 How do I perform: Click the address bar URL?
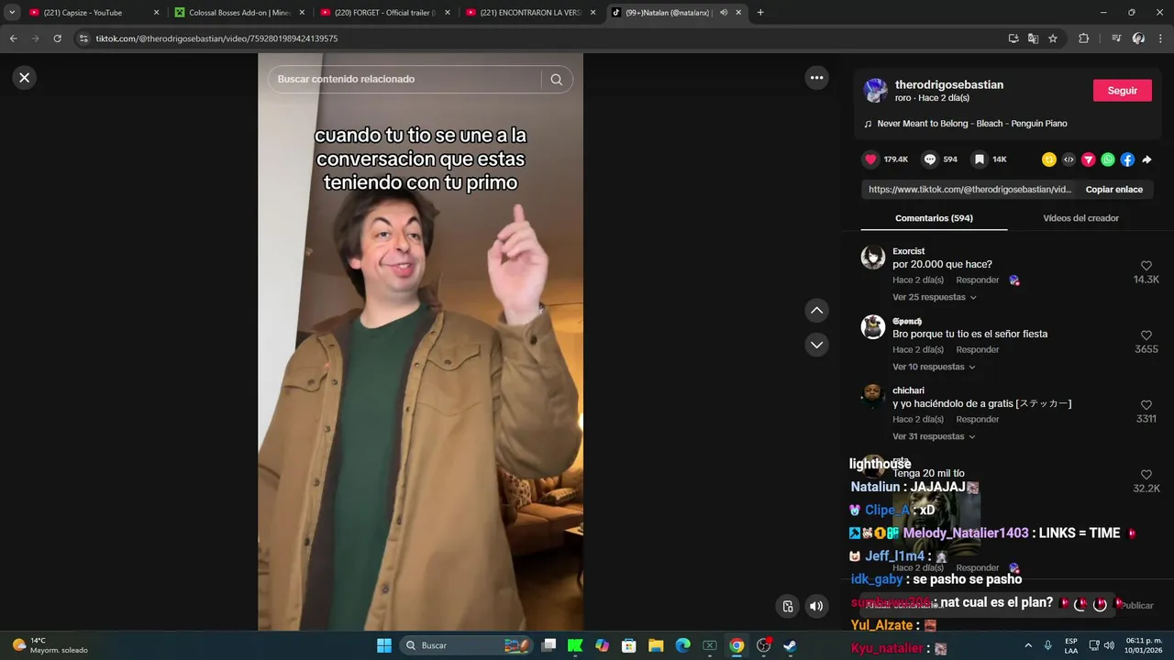click(x=216, y=38)
